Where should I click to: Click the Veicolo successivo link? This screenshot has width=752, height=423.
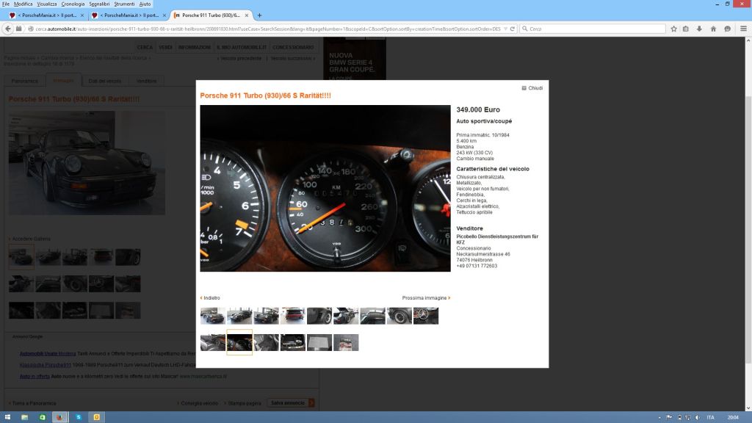[x=292, y=59]
